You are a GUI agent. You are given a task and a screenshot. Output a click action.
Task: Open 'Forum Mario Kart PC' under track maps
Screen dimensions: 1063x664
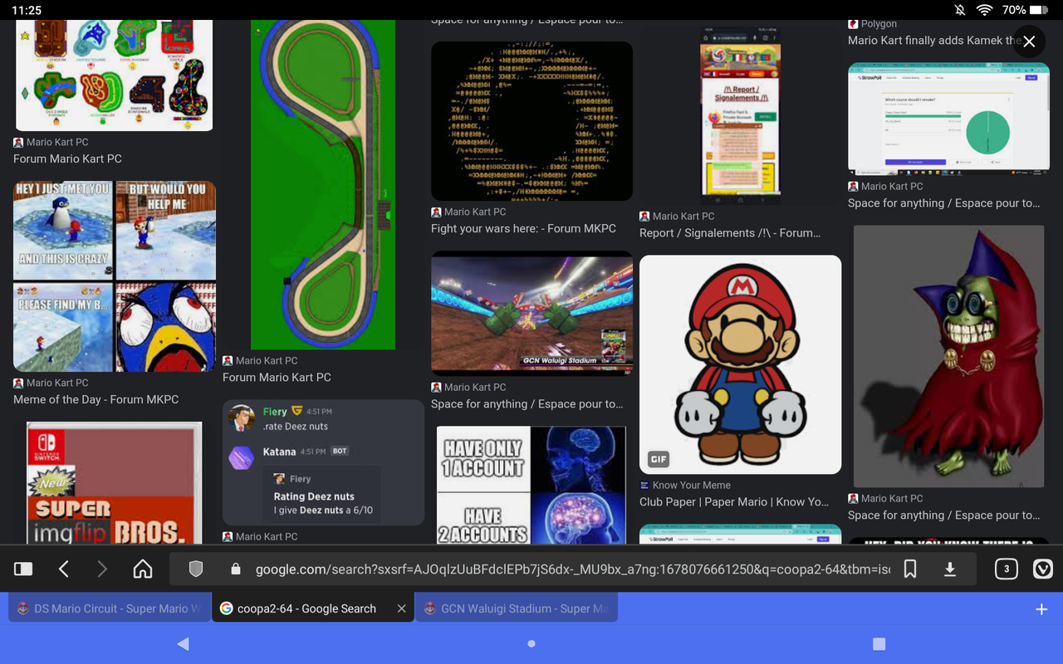[x=67, y=159]
